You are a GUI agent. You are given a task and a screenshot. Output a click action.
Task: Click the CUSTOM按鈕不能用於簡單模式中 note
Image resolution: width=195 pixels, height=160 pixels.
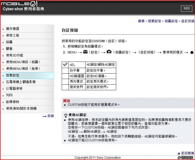[94, 105]
